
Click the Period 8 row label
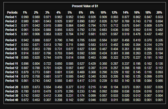point(11,49)
